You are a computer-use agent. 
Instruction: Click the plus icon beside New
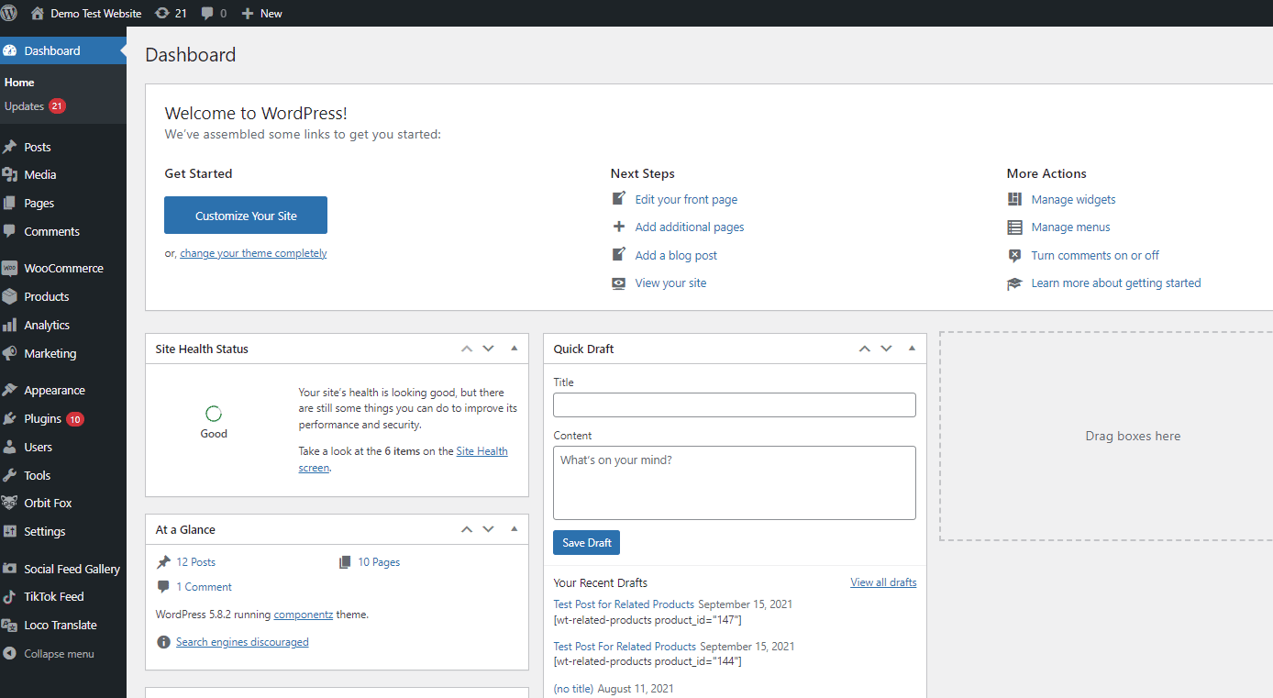click(248, 14)
